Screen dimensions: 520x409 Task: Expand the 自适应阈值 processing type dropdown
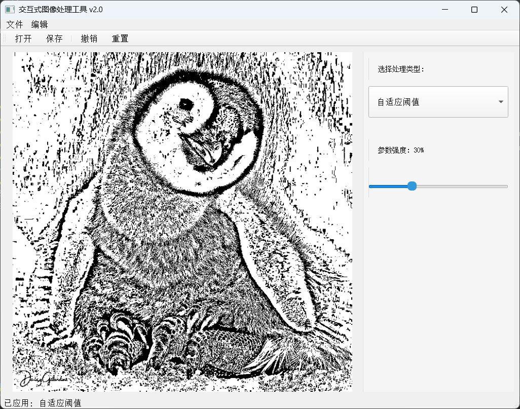pyautogui.click(x=438, y=102)
